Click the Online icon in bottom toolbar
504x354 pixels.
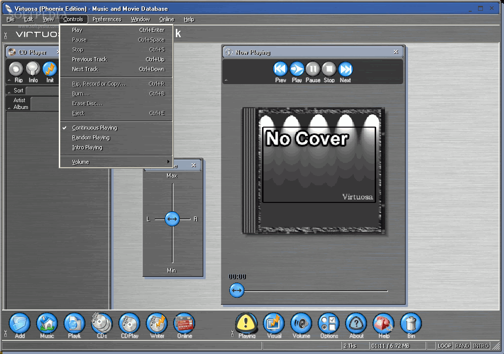tap(185, 326)
